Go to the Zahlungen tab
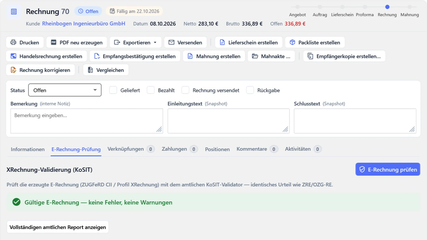427x240 pixels. 180,149
